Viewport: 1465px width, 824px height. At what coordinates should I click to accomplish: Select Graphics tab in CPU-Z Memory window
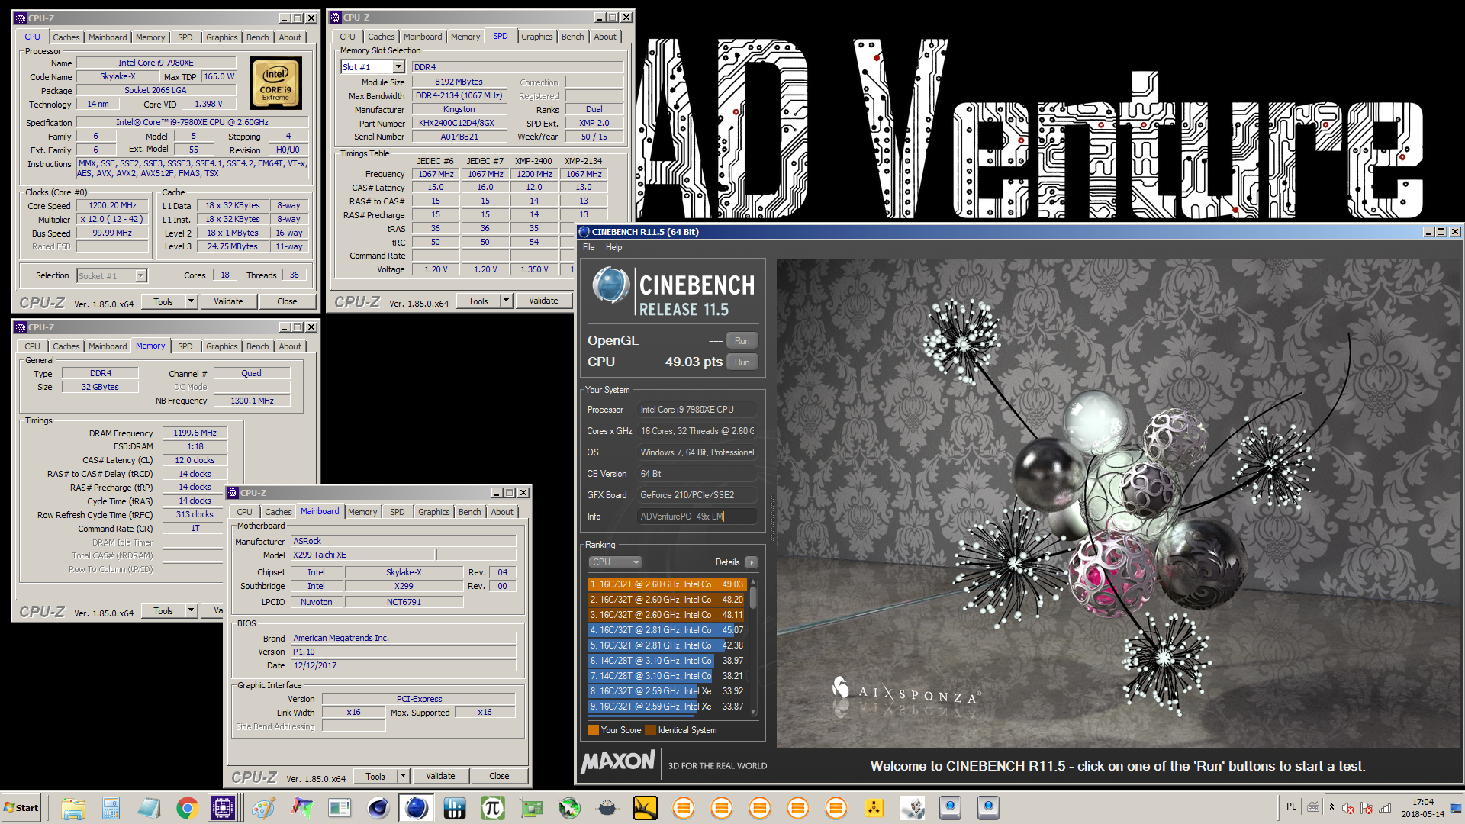point(222,346)
